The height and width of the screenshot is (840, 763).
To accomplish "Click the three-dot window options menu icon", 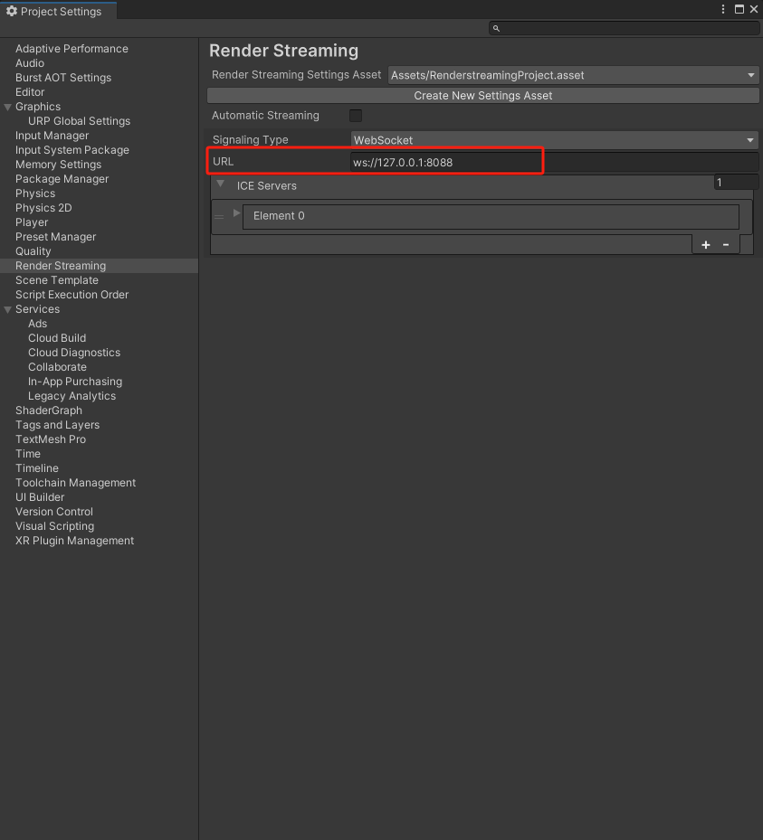I will pyautogui.click(x=723, y=9).
